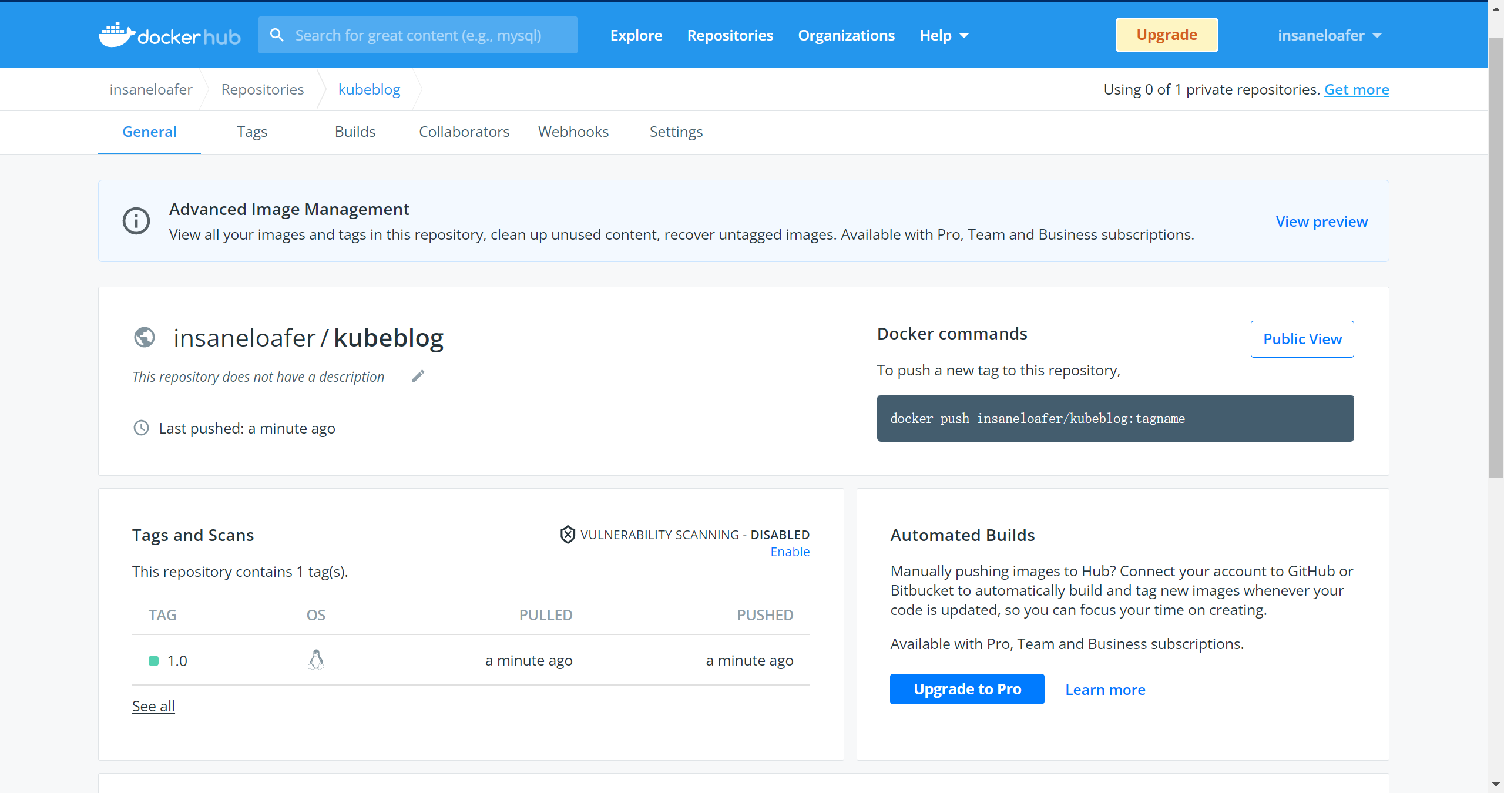Click the clock icon next to Last pushed
1504x793 pixels.
coord(141,428)
